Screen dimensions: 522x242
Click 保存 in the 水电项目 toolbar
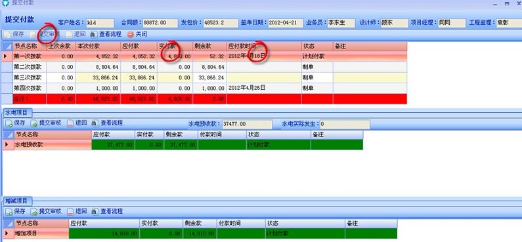(x=15, y=123)
